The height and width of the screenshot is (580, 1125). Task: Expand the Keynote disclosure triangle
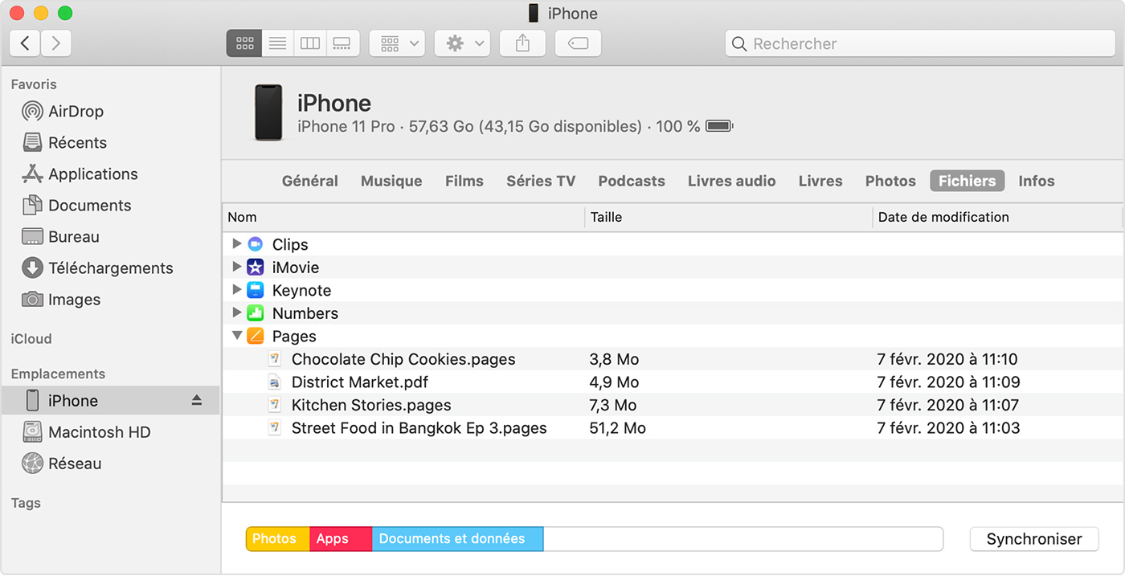click(236, 289)
